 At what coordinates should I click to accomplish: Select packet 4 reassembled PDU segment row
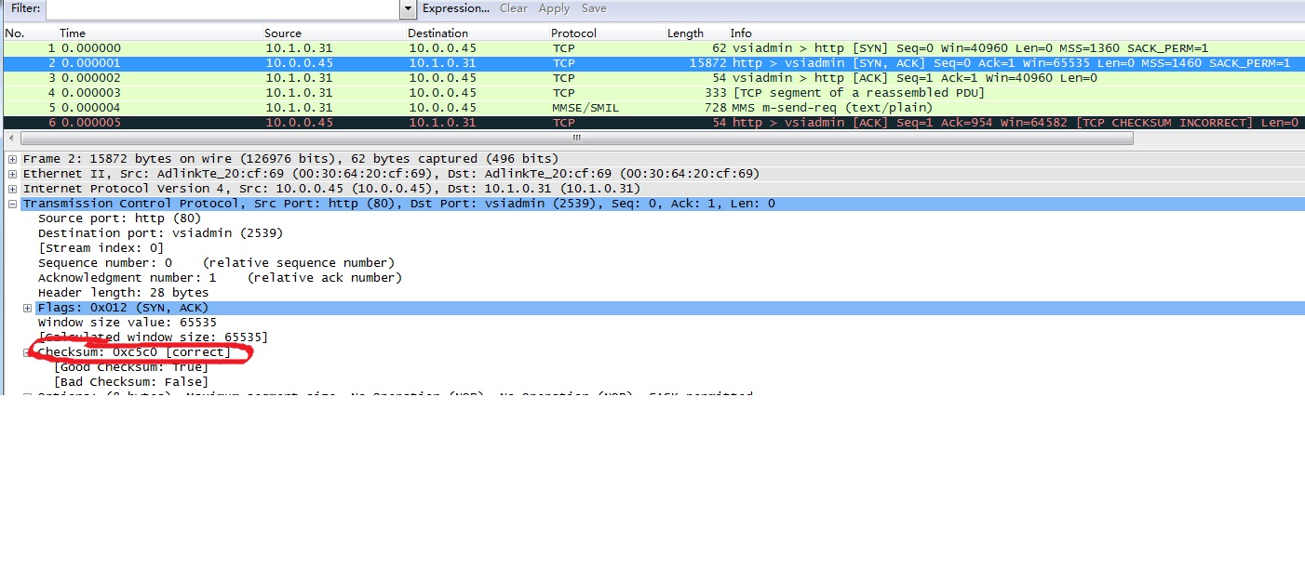(x=654, y=93)
